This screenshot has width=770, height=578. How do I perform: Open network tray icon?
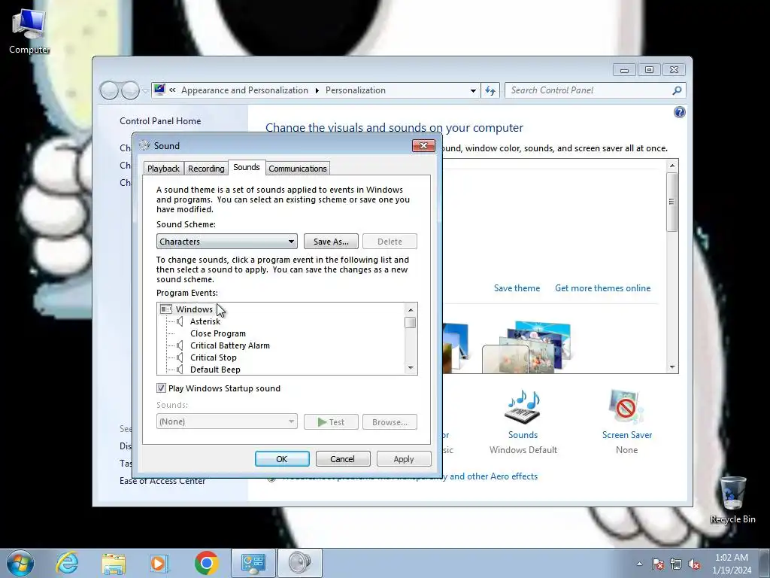[676, 564]
